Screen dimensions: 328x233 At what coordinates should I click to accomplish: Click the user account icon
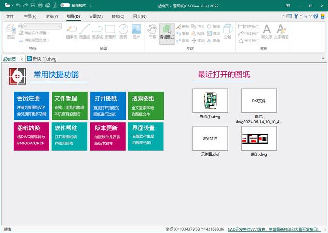pyautogui.click(x=323, y=16)
